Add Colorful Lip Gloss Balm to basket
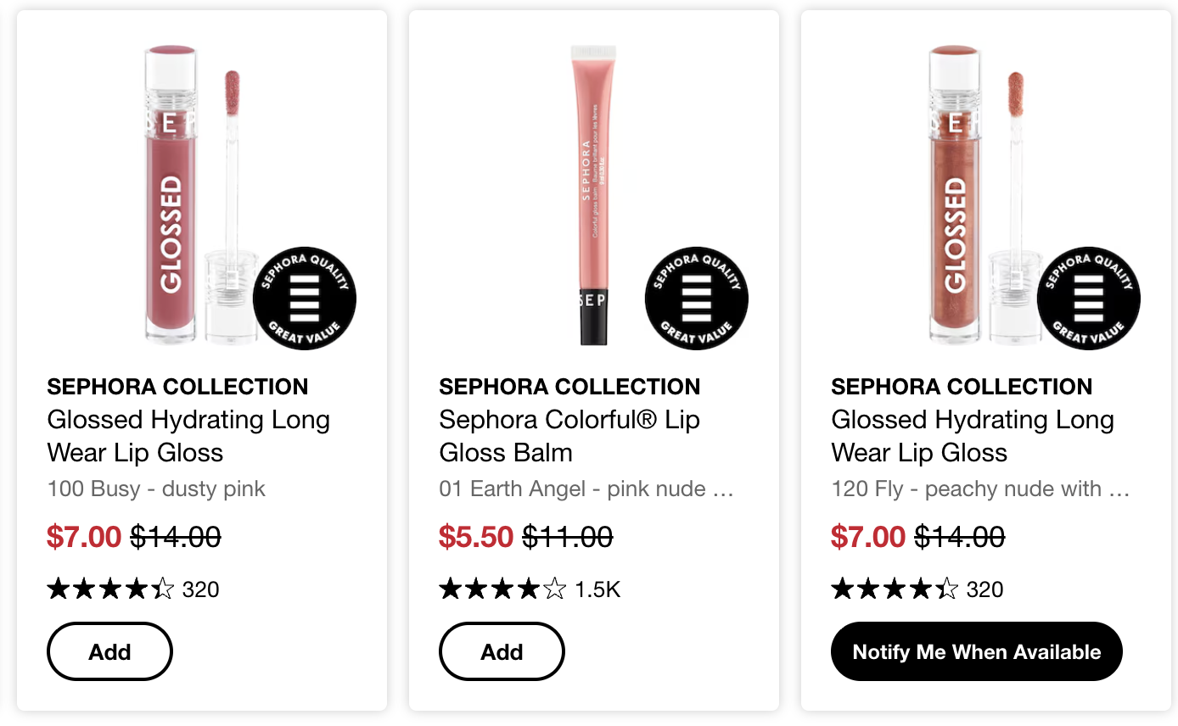The image size is (1178, 726). (x=502, y=651)
